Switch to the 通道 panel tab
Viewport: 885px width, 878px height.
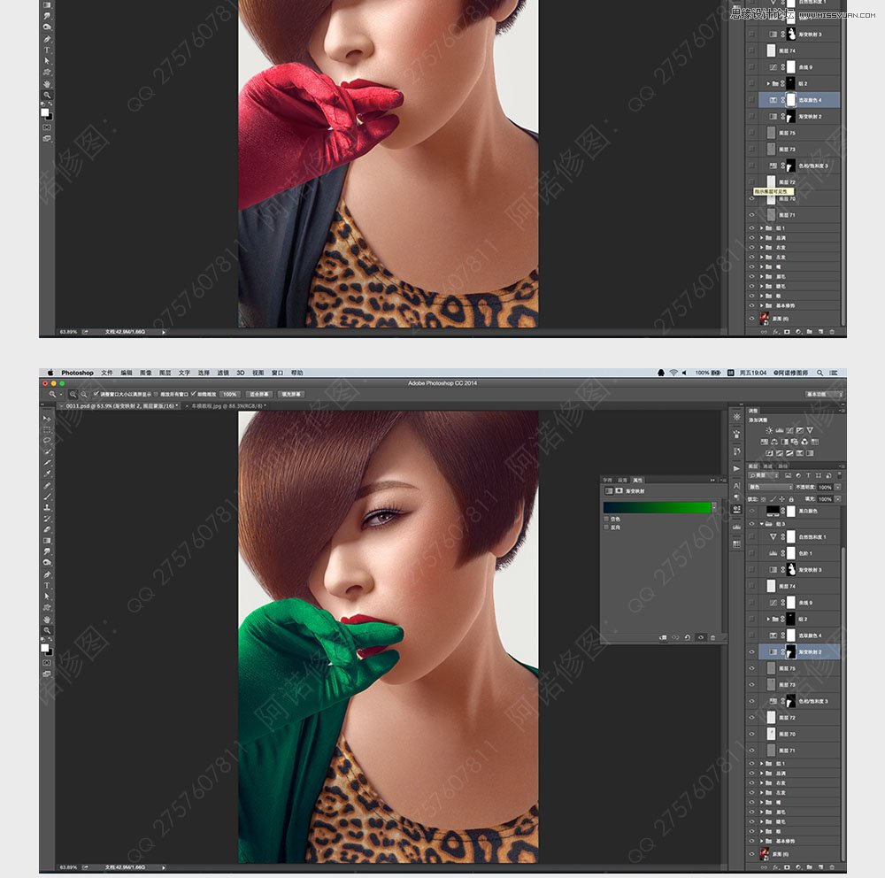coord(768,466)
